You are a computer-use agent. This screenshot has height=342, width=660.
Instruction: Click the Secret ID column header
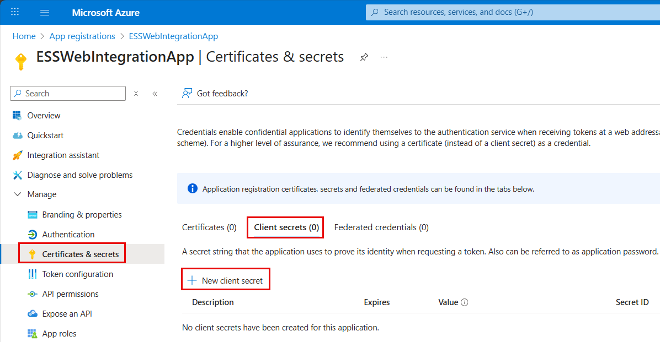[x=632, y=302]
